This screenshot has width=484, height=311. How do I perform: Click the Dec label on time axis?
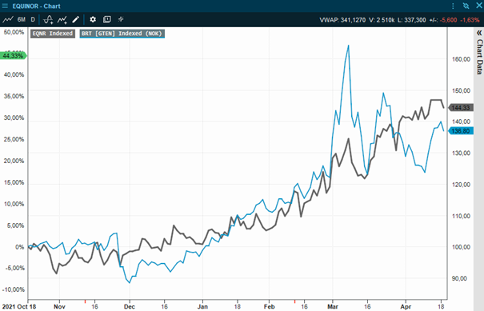(x=130, y=307)
